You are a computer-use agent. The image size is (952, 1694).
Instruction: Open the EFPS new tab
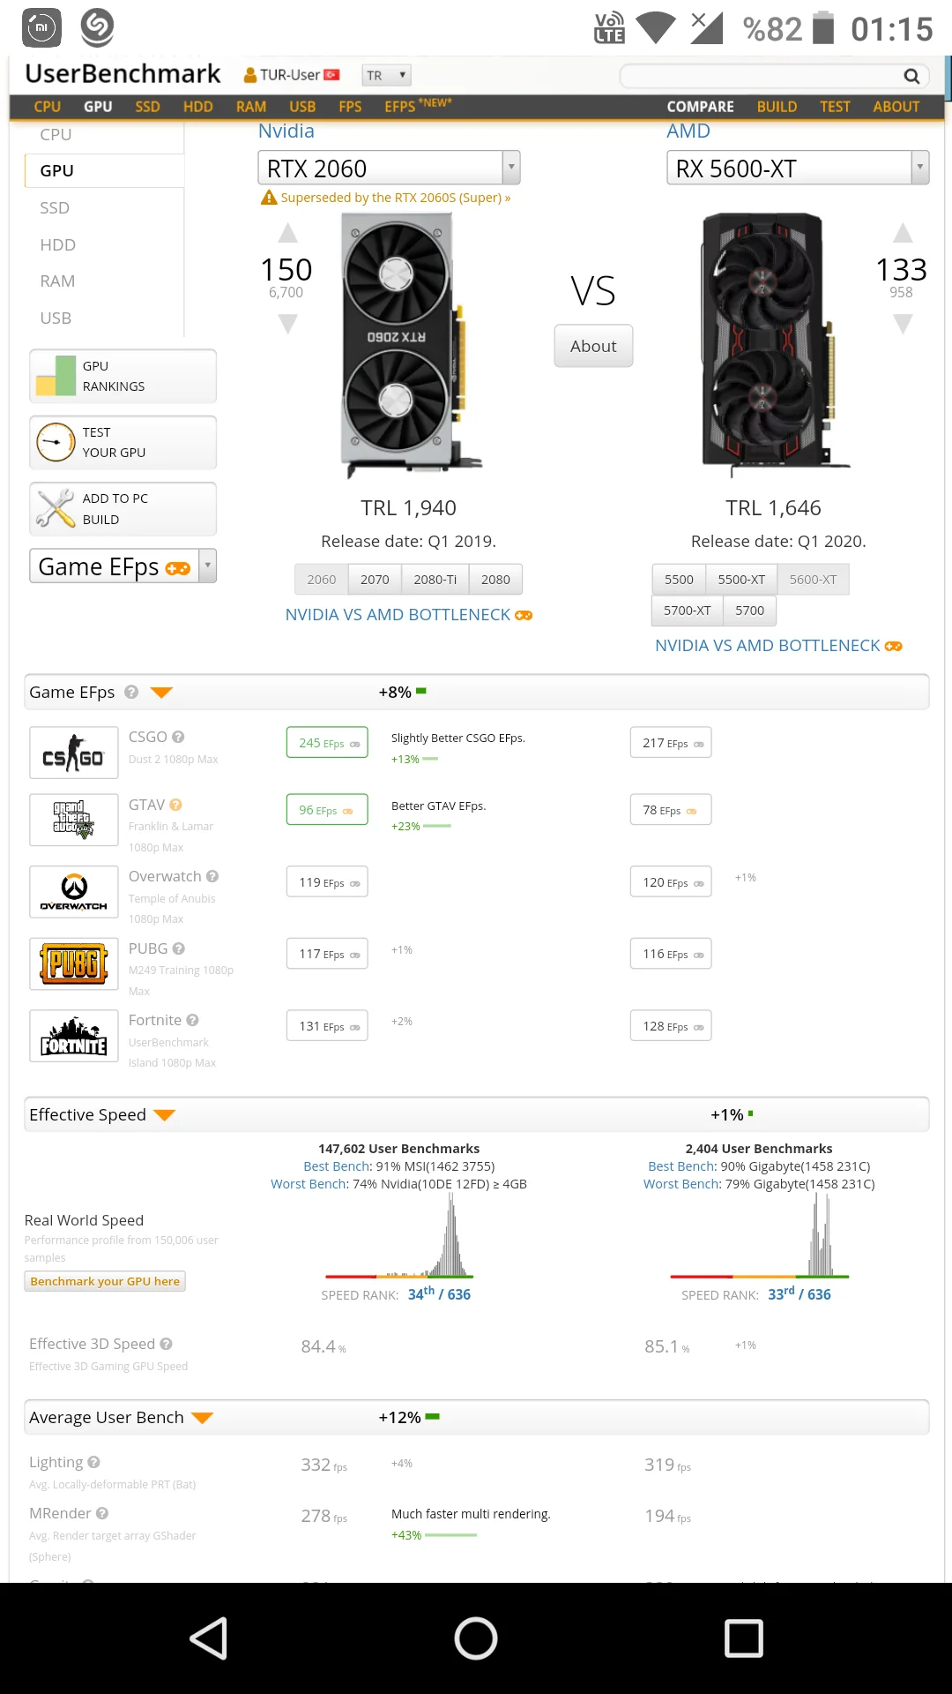click(418, 106)
